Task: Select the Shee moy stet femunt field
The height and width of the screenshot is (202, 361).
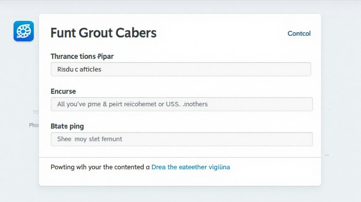Action: point(182,139)
